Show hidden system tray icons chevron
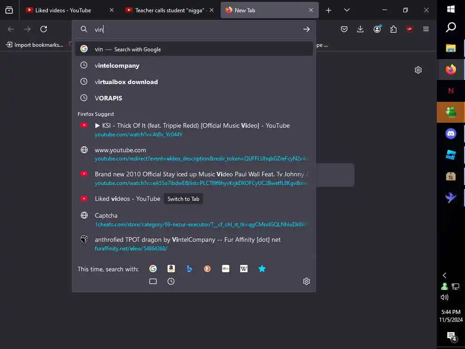 click(x=445, y=275)
